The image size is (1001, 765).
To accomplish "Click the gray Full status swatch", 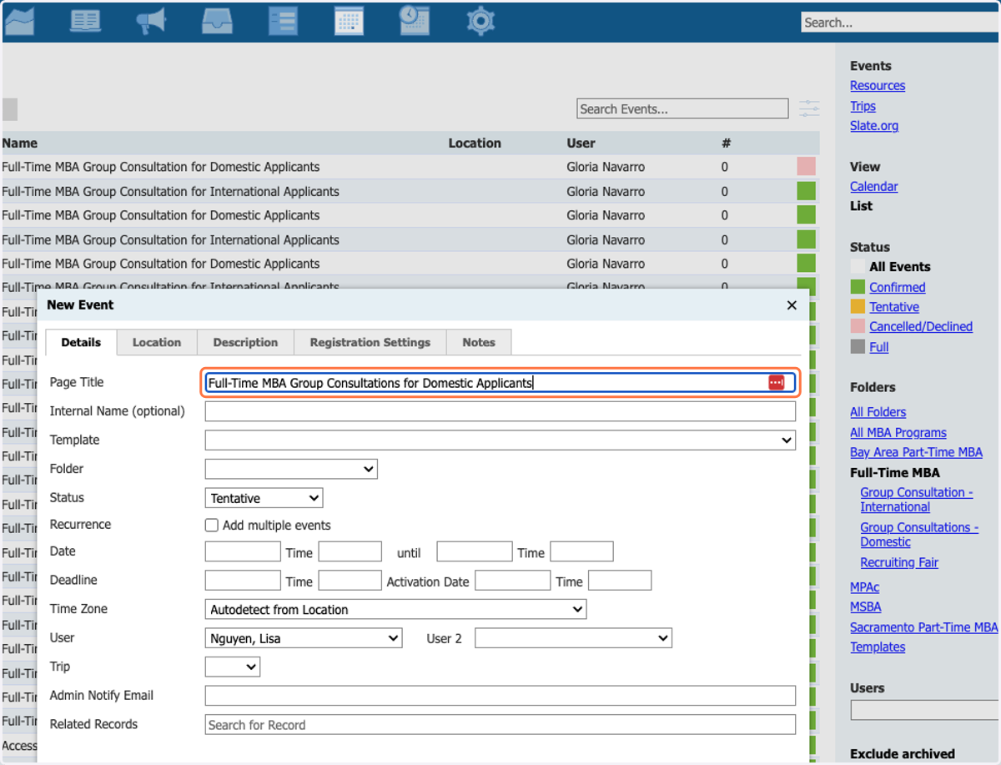I will point(858,347).
